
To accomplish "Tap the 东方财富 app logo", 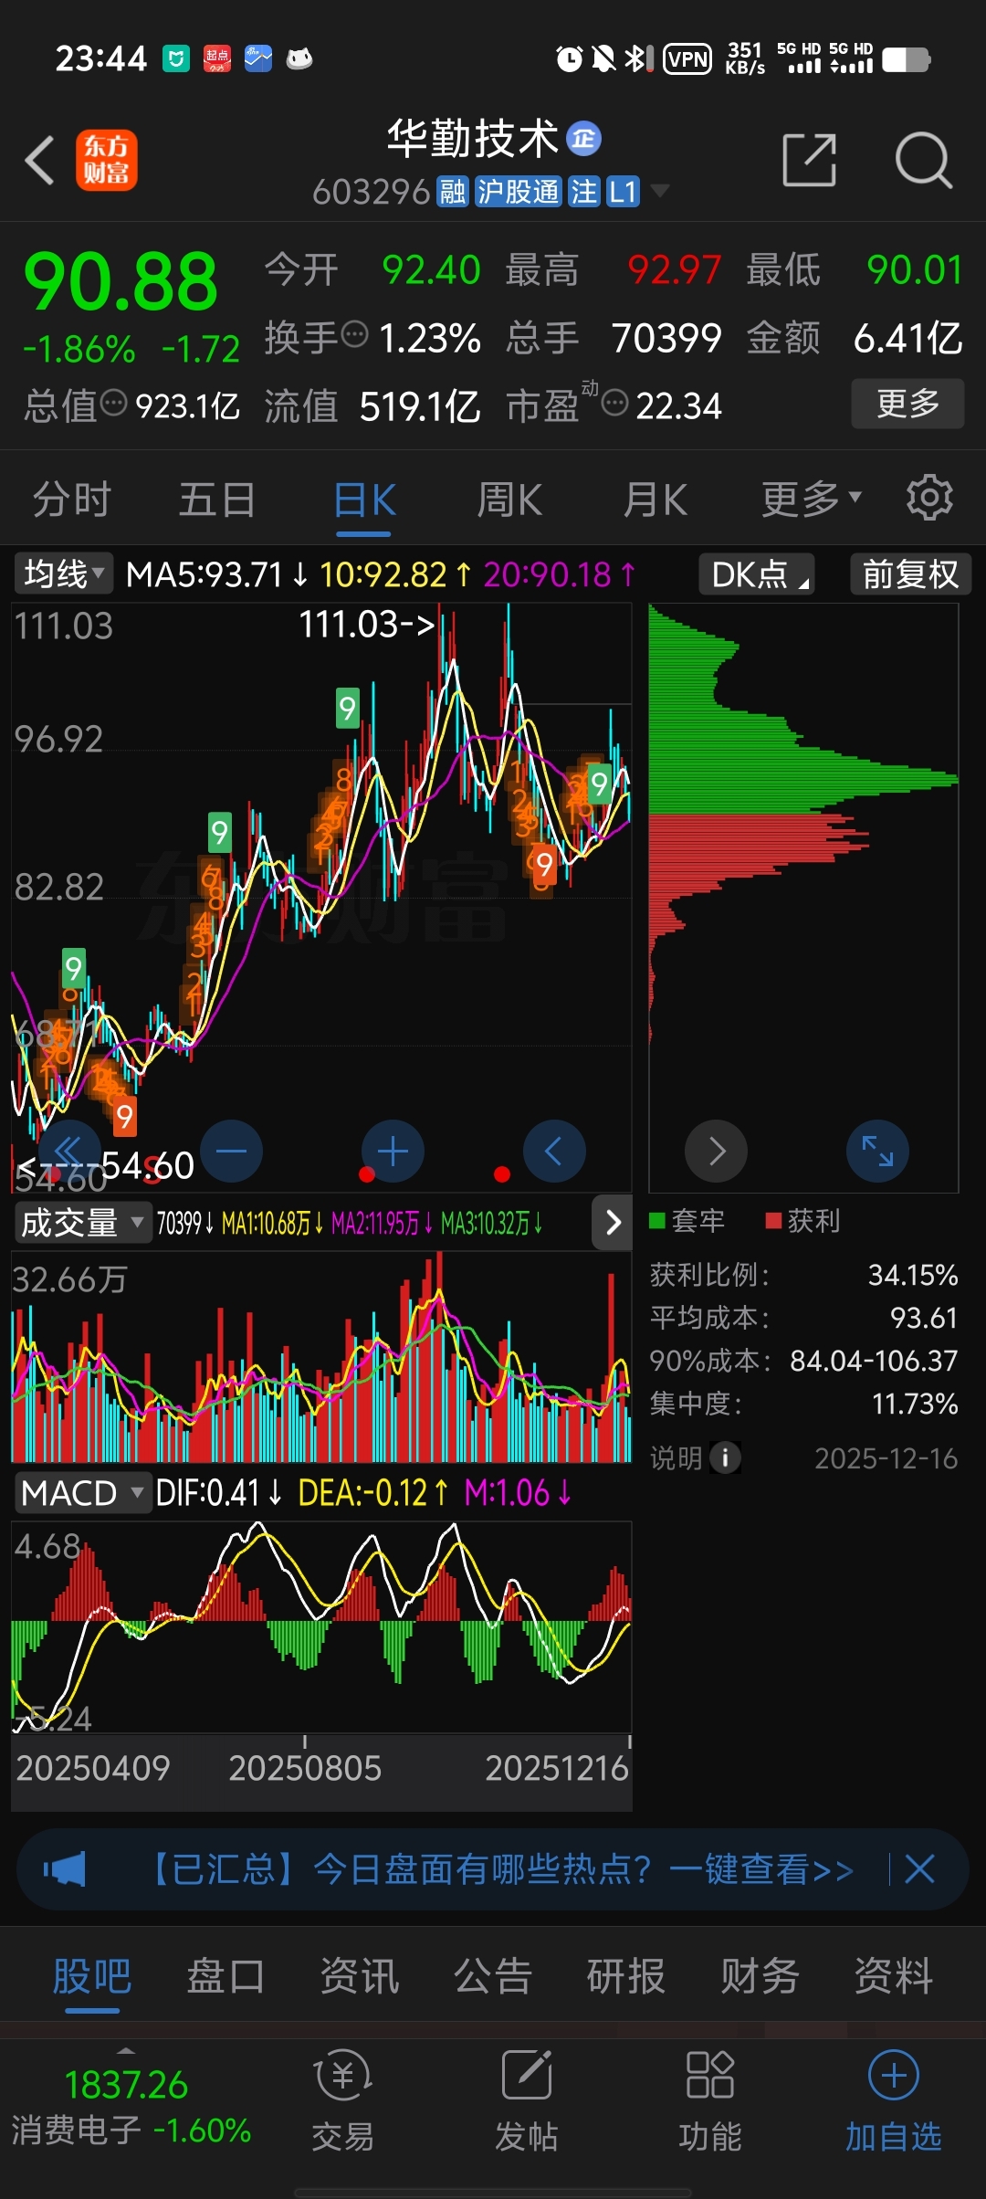I will pos(107,160).
